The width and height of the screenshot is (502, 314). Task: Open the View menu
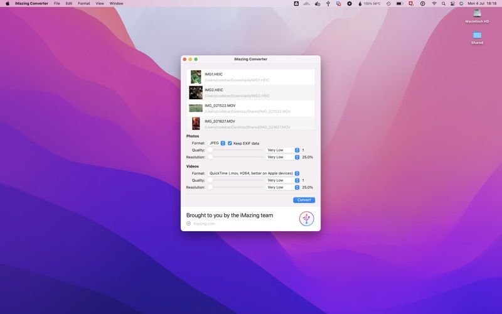click(100, 4)
